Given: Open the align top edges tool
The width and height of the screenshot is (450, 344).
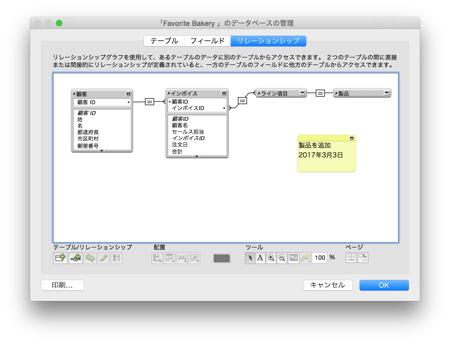Looking at the screenshot, I should pos(170,258).
